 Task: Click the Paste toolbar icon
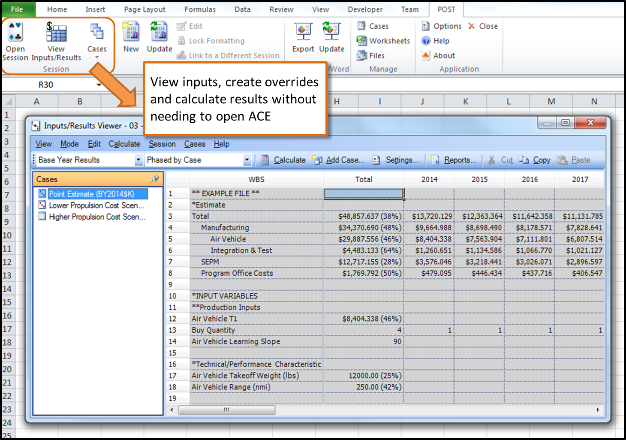click(562, 160)
